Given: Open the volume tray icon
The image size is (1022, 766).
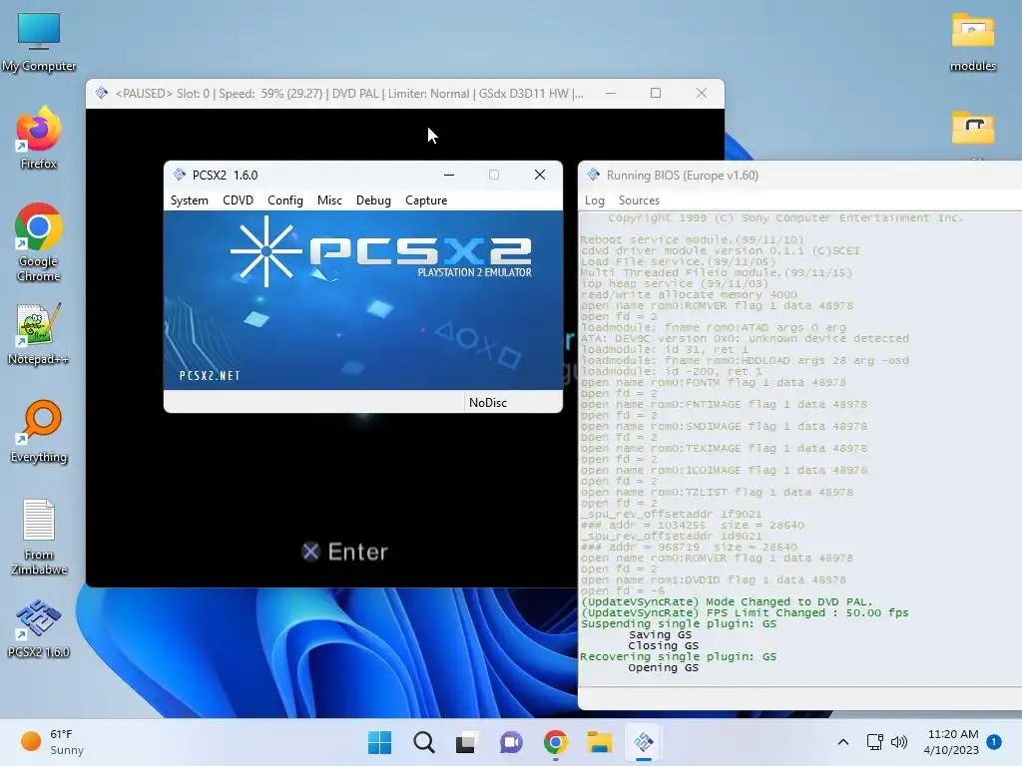Looking at the screenshot, I should 899,742.
